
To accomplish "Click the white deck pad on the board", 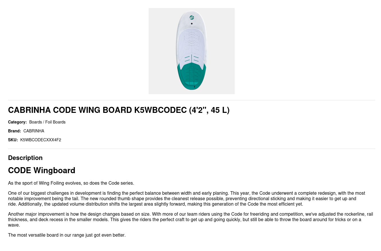I will click(x=191, y=46).
